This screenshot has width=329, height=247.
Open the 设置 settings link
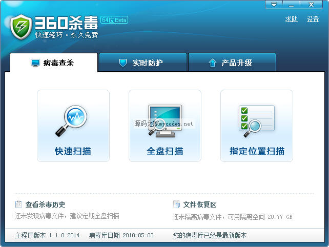313,19
